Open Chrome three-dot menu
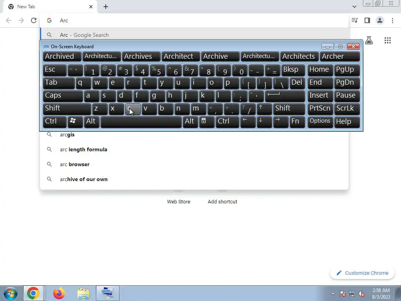Screen dimensions: 401x301 (x=392, y=20)
